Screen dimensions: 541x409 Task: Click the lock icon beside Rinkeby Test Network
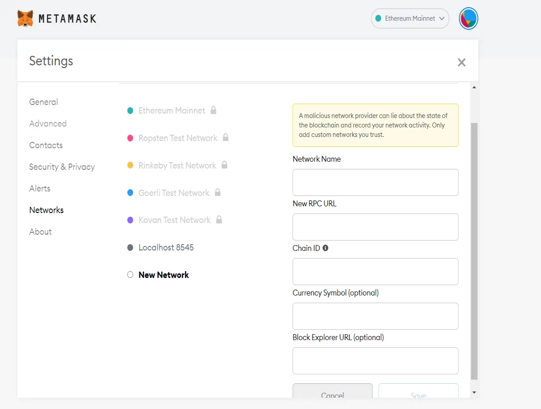pos(225,165)
